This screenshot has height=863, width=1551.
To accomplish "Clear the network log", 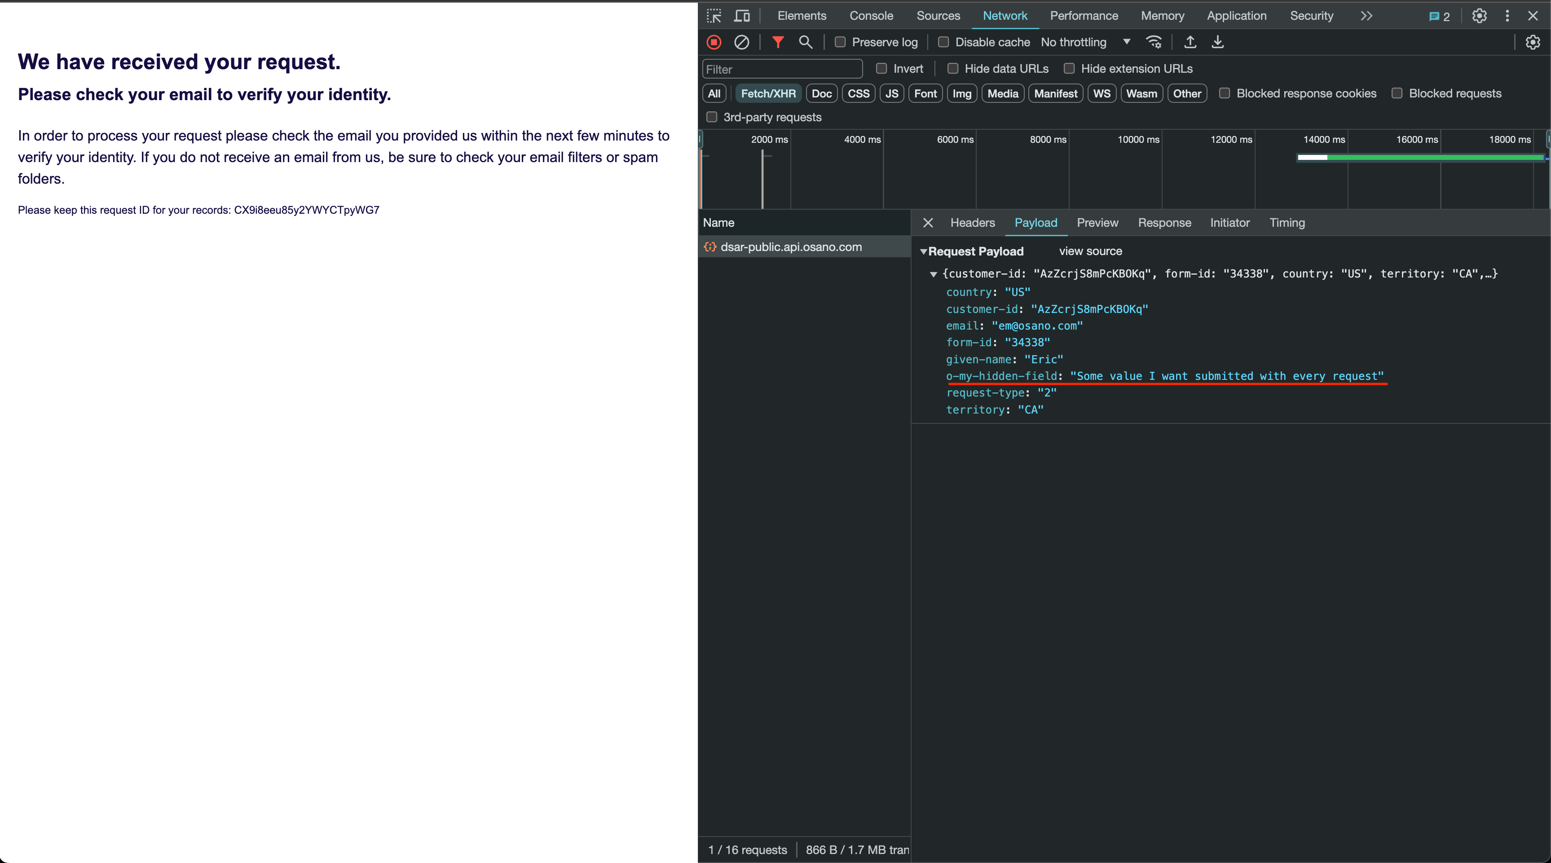I will tap(742, 42).
